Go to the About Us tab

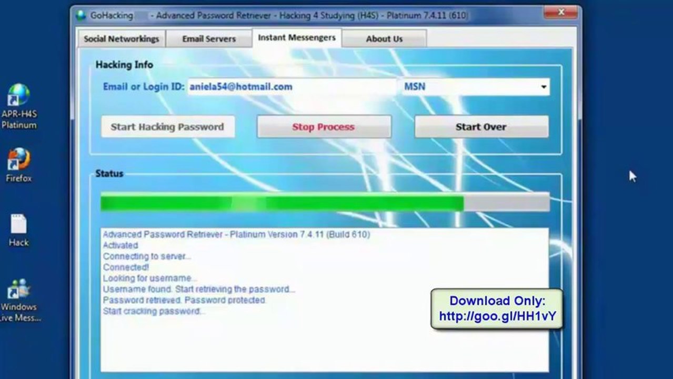pos(384,39)
